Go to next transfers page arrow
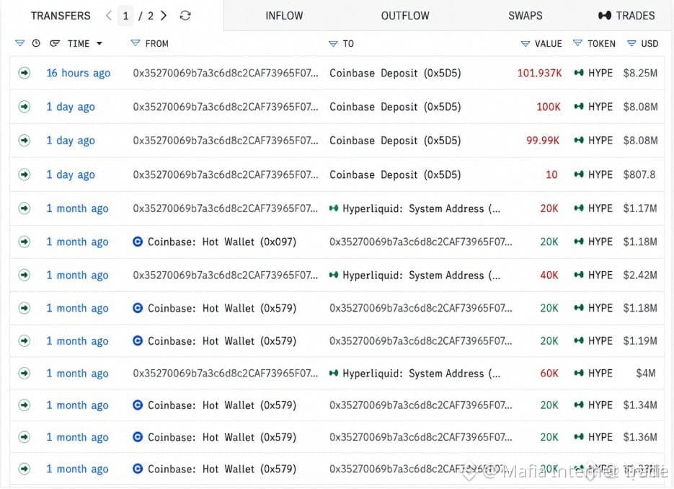674x489 pixels. pos(164,16)
